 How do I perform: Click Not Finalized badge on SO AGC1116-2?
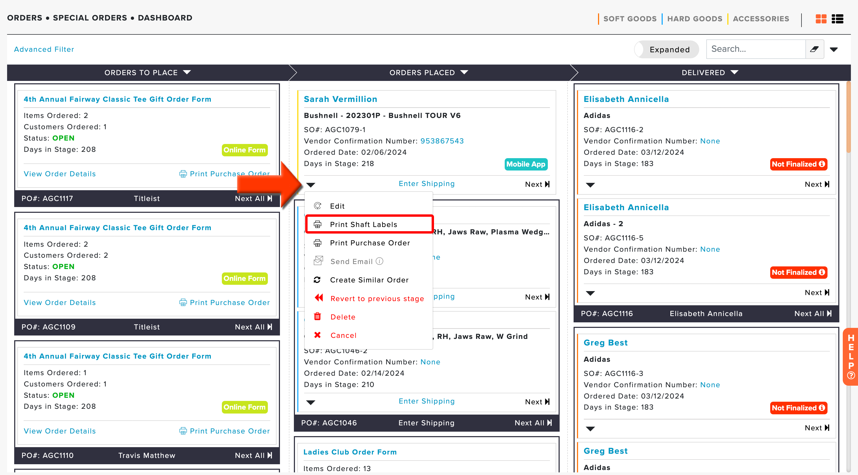pyautogui.click(x=798, y=164)
